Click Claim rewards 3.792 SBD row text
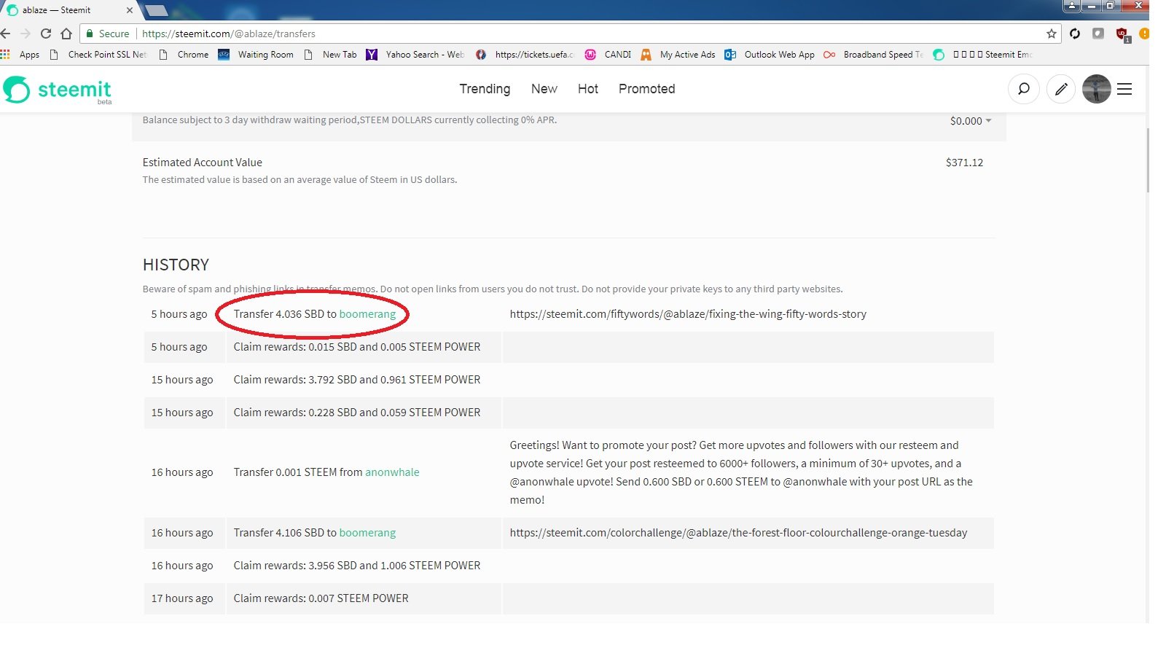 coord(357,380)
